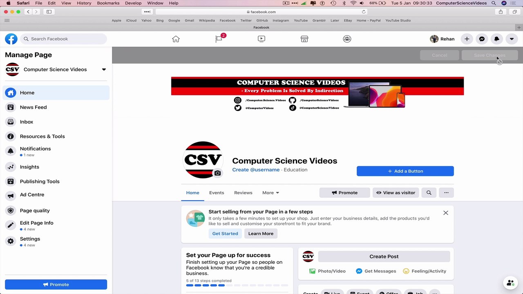Open the Facebook Watch video icon

coord(261,39)
